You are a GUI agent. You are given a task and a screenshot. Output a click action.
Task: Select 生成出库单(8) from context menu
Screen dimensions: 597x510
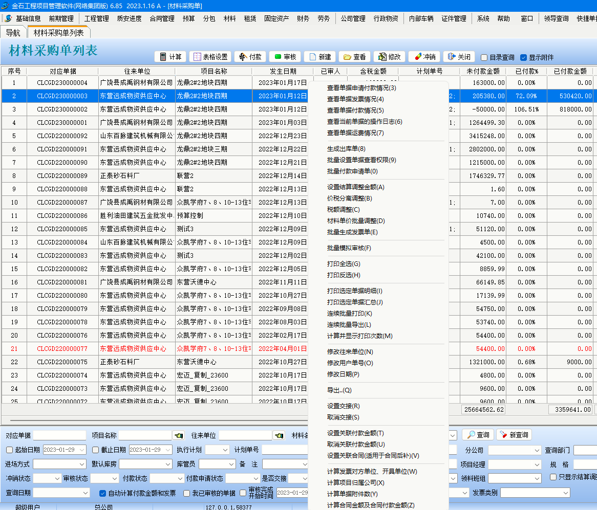pos(346,149)
